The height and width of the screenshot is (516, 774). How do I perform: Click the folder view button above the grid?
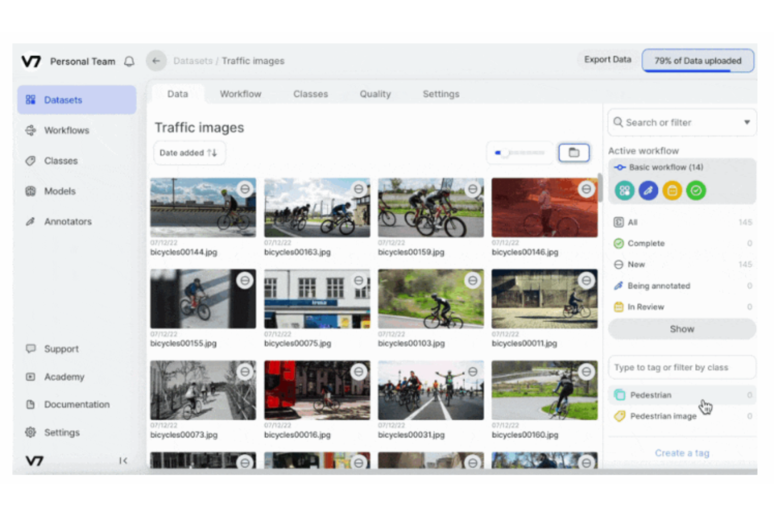point(574,152)
